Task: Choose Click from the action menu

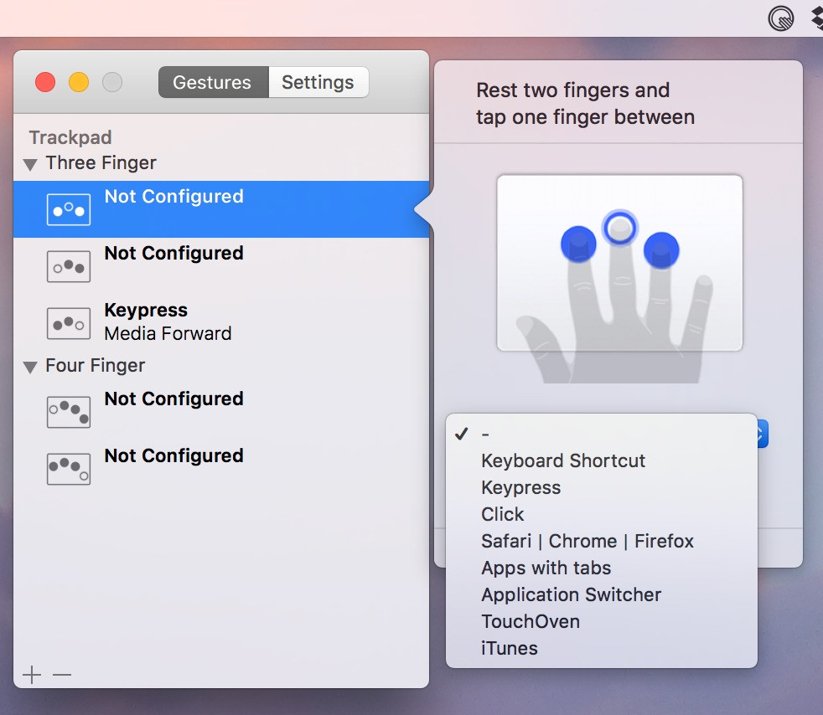Action: tap(602, 514)
